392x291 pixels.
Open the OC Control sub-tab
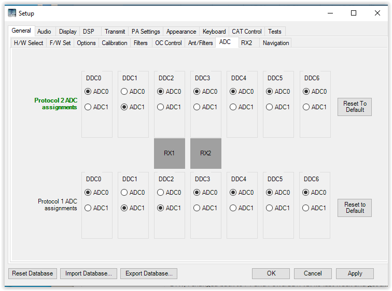[x=169, y=43]
